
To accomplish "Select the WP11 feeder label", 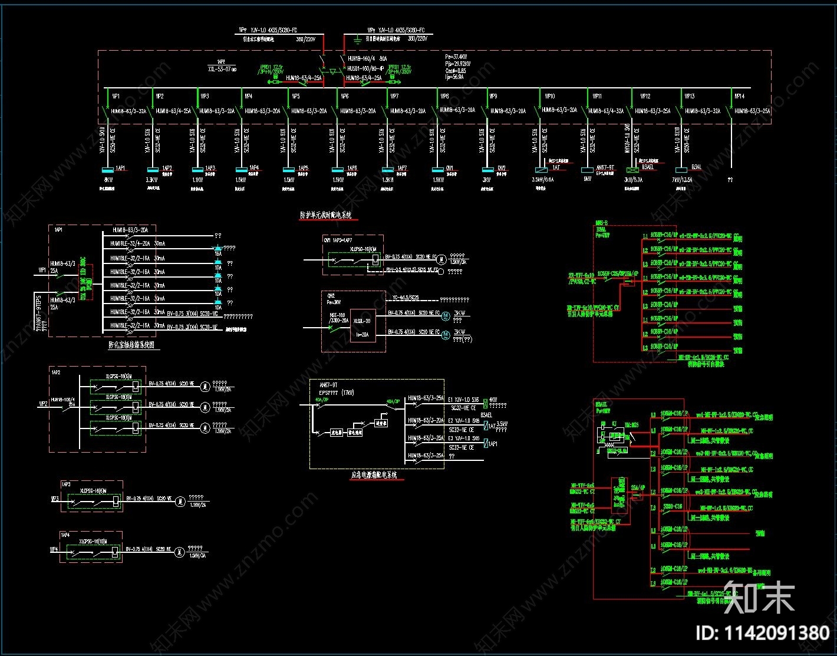I will (597, 96).
